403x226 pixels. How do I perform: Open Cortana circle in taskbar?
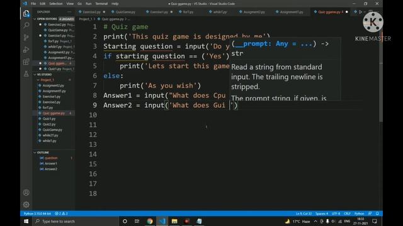click(125, 221)
